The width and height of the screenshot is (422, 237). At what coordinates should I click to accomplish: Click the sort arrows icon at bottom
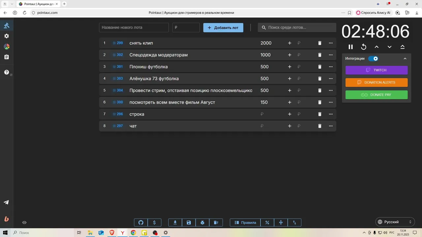(x=294, y=223)
